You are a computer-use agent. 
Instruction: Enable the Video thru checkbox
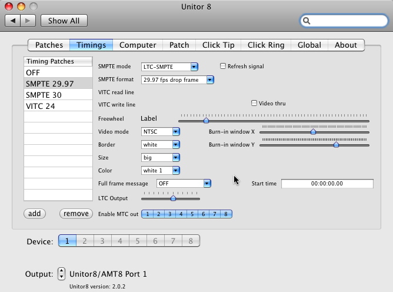pos(254,103)
